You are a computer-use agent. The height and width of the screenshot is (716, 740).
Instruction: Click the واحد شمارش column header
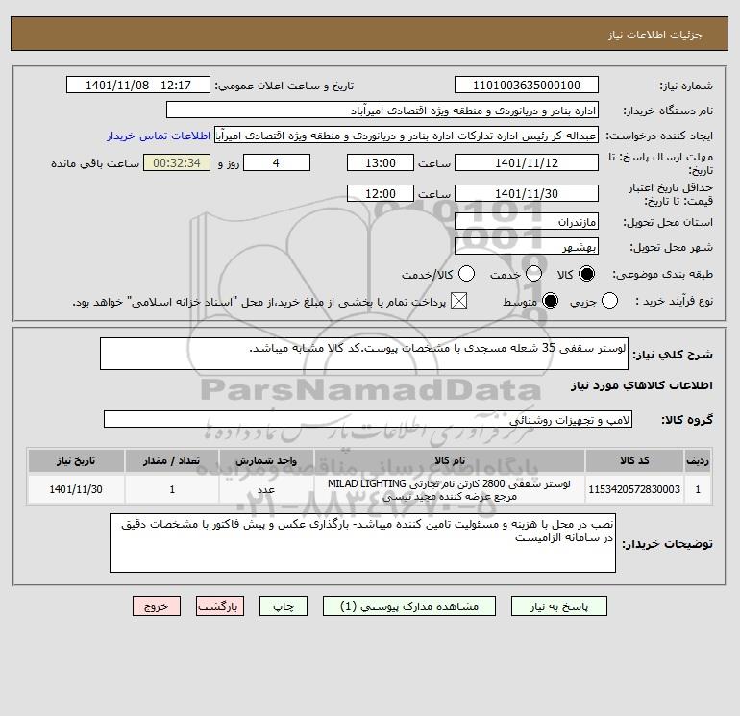pos(266,460)
